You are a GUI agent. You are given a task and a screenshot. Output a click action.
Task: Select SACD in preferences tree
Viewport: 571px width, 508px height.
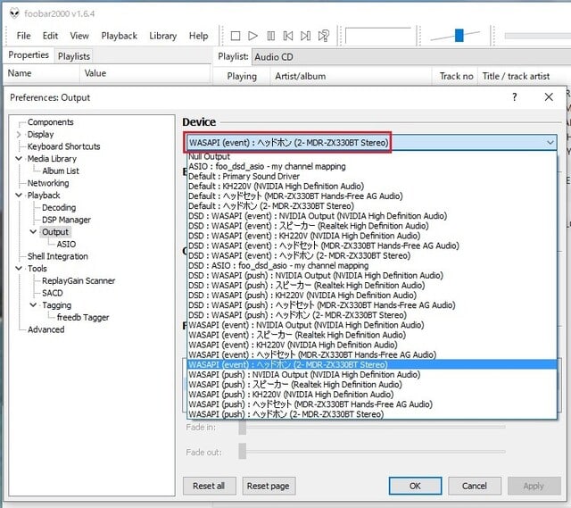[x=53, y=293]
